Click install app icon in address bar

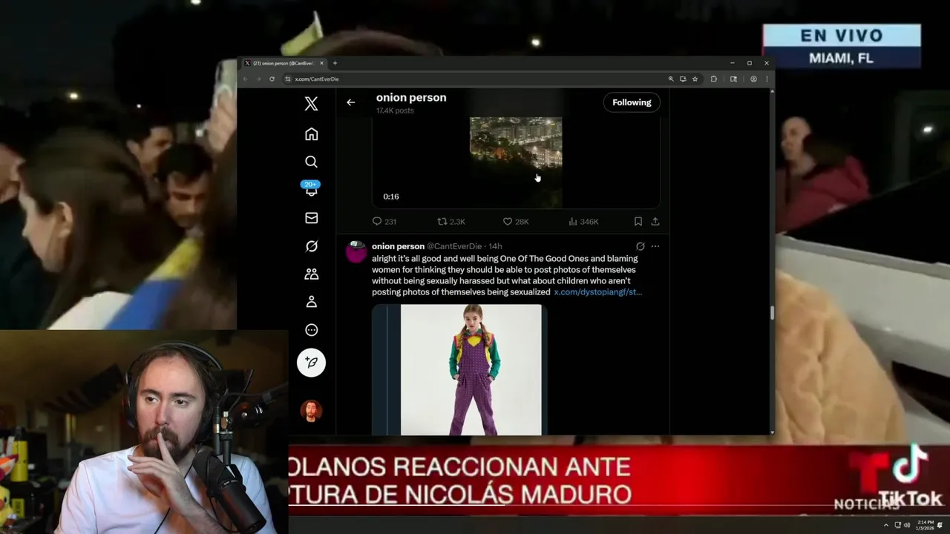pos(683,79)
